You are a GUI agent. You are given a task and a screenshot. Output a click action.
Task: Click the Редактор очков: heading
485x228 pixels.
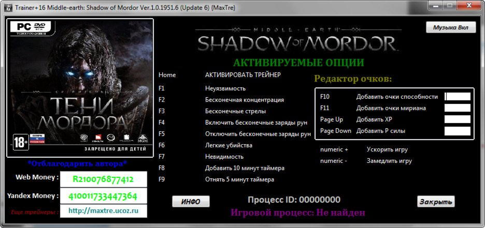pos(353,79)
